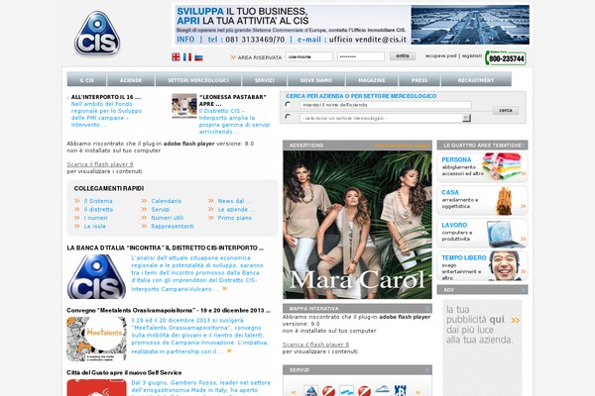
Task: Open the MAGAZINE menu
Action: [x=372, y=79]
